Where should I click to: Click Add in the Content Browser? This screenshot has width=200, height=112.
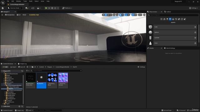click(x=5, y=67)
